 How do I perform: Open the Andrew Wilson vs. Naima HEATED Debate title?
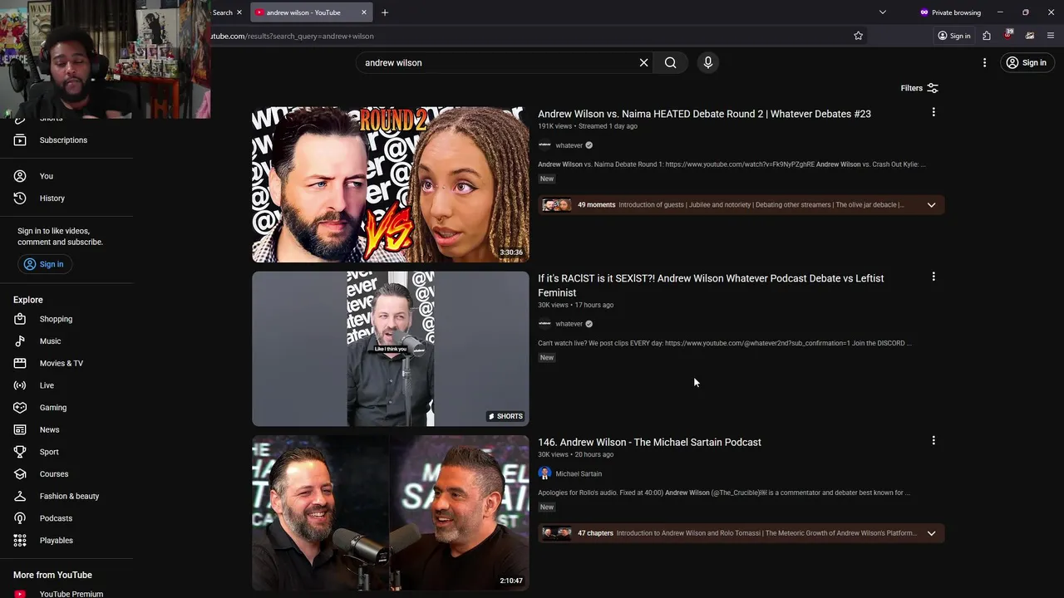click(x=704, y=114)
